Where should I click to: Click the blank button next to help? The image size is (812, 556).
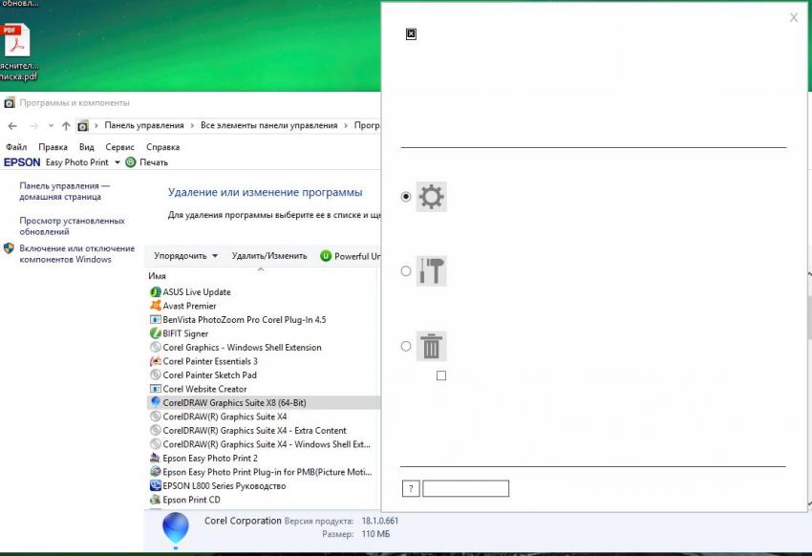coord(465,489)
